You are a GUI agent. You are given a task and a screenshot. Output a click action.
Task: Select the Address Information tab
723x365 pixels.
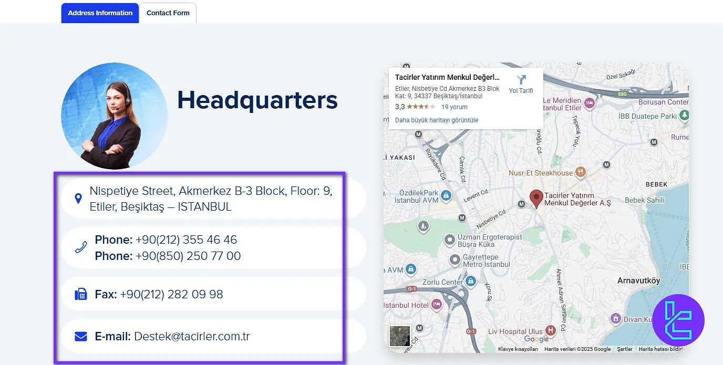point(100,13)
